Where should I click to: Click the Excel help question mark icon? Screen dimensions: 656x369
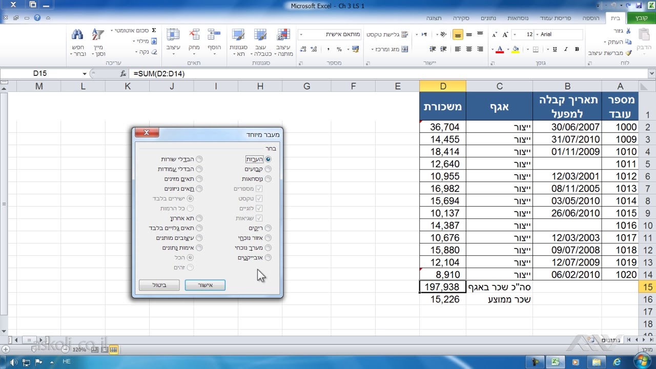pos(37,18)
